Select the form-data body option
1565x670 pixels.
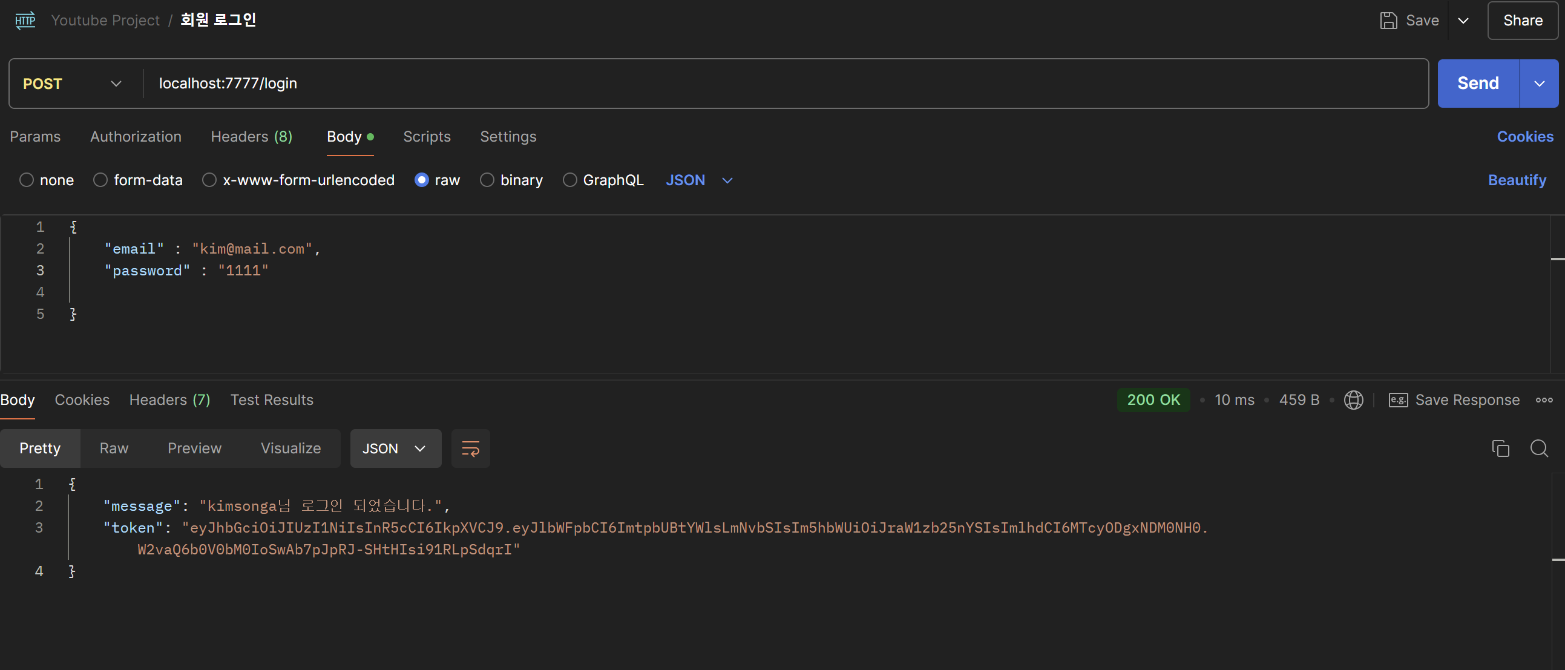pos(101,180)
